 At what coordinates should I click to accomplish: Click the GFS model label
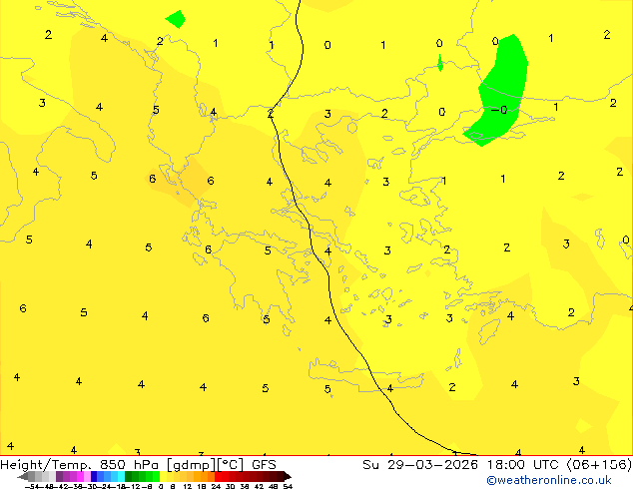(x=264, y=464)
